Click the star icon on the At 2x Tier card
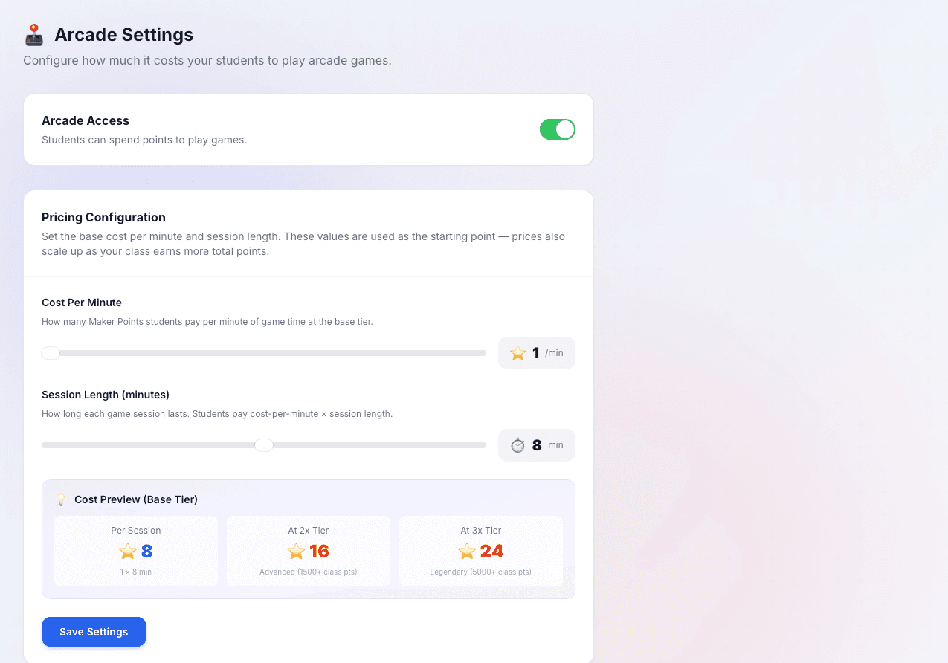The width and height of the screenshot is (948, 663). click(296, 552)
